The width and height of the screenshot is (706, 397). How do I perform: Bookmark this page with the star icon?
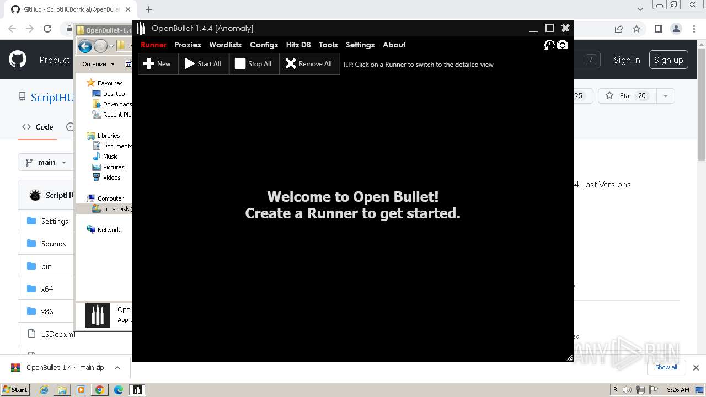pos(637,29)
